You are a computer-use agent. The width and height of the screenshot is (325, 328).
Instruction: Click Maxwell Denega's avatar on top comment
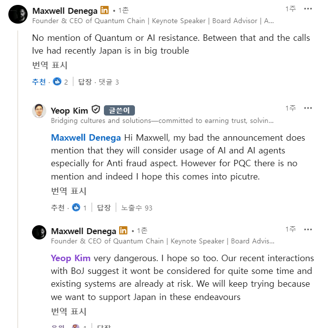[x=18, y=15]
